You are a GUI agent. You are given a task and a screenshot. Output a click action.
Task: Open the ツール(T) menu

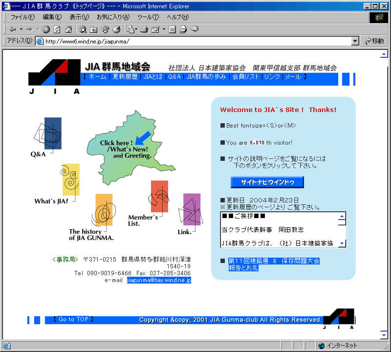(148, 17)
